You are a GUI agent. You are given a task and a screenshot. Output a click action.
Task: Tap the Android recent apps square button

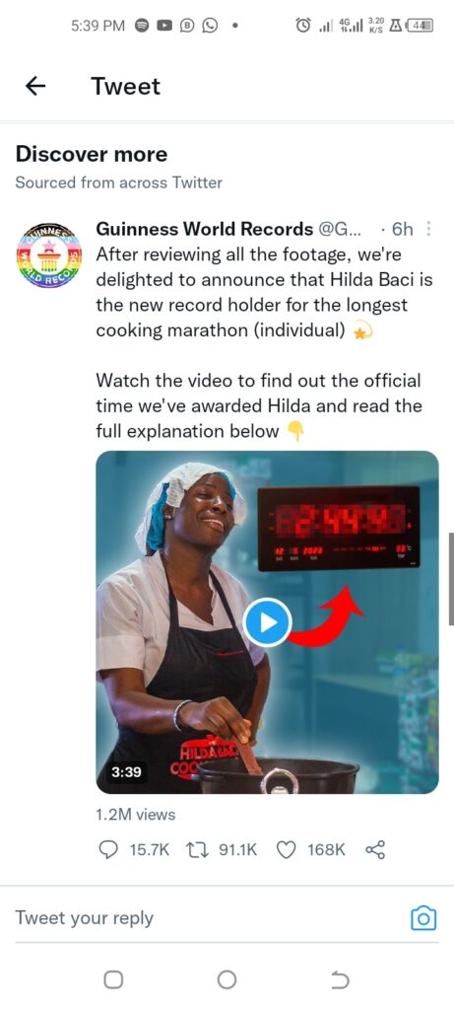pos(113,979)
